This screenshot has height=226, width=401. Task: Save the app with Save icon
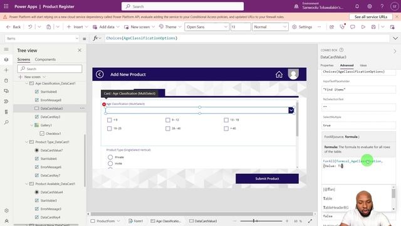[x=373, y=27]
